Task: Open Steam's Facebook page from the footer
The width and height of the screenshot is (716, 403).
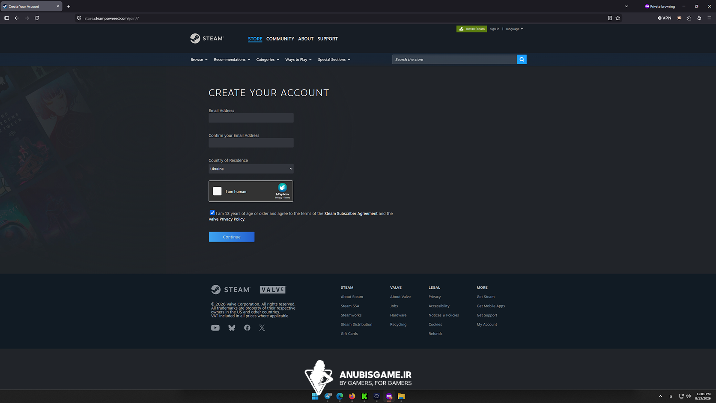Action: click(x=247, y=328)
